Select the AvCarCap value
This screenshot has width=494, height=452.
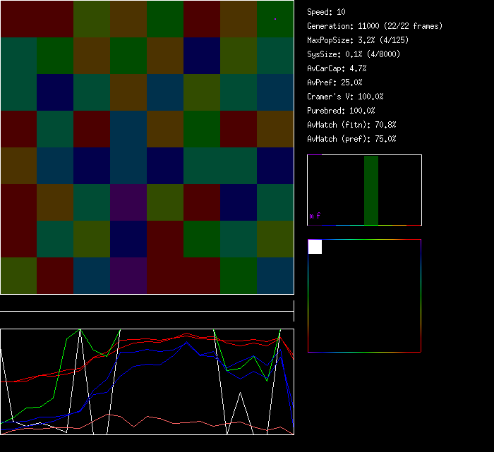337,68
